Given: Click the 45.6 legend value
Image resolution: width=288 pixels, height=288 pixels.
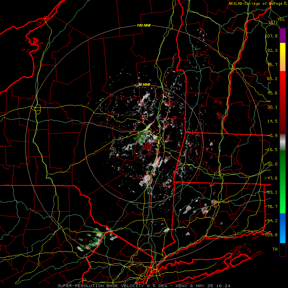Looking at the screenshot, I should tap(272, 93).
